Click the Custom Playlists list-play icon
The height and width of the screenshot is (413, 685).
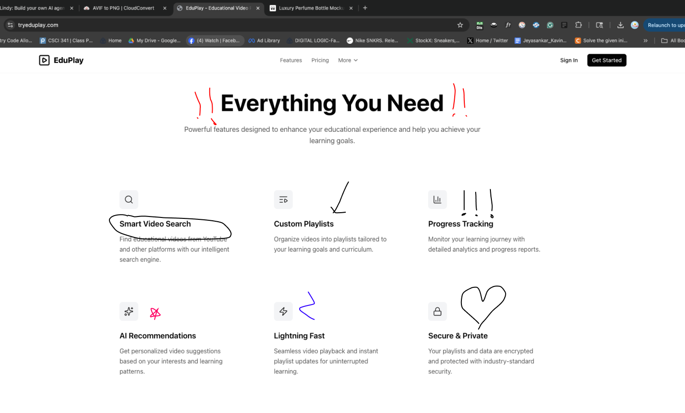click(283, 200)
